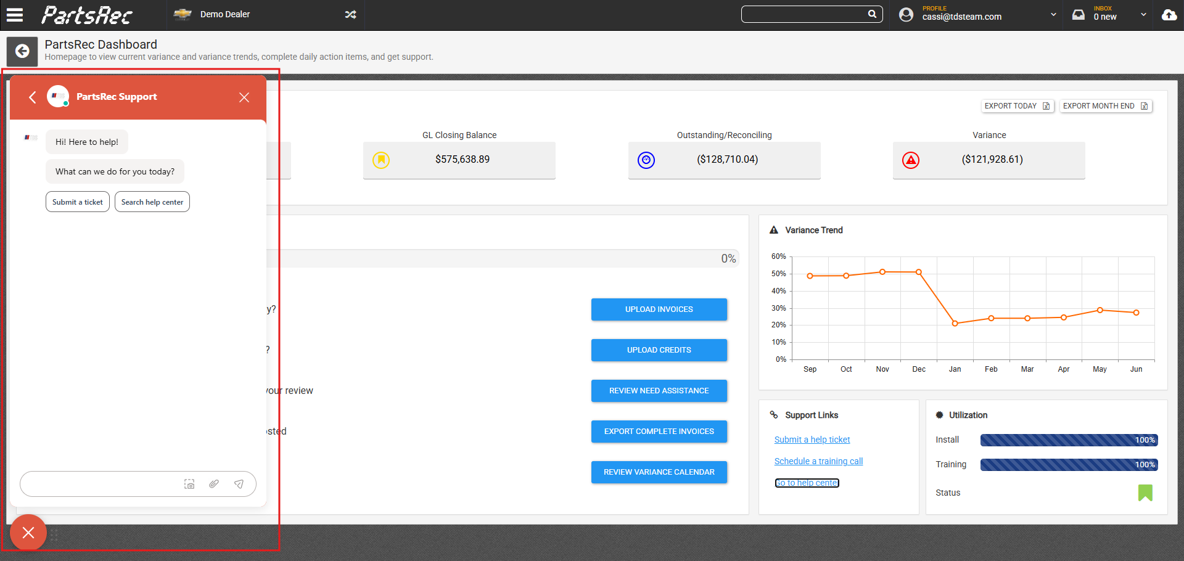The image size is (1184, 561).
Task: Open Submit a help ticket link
Action: [812, 440]
